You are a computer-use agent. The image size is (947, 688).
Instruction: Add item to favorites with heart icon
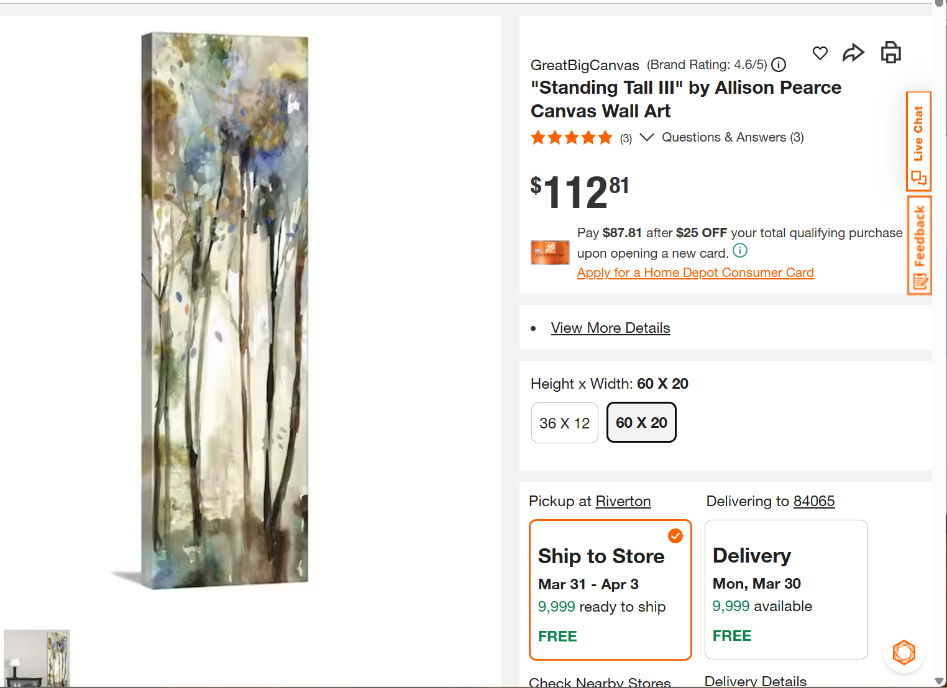820,53
